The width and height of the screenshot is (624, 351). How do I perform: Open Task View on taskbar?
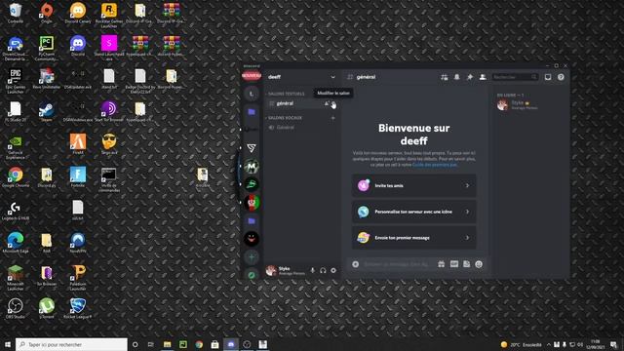point(151,344)
